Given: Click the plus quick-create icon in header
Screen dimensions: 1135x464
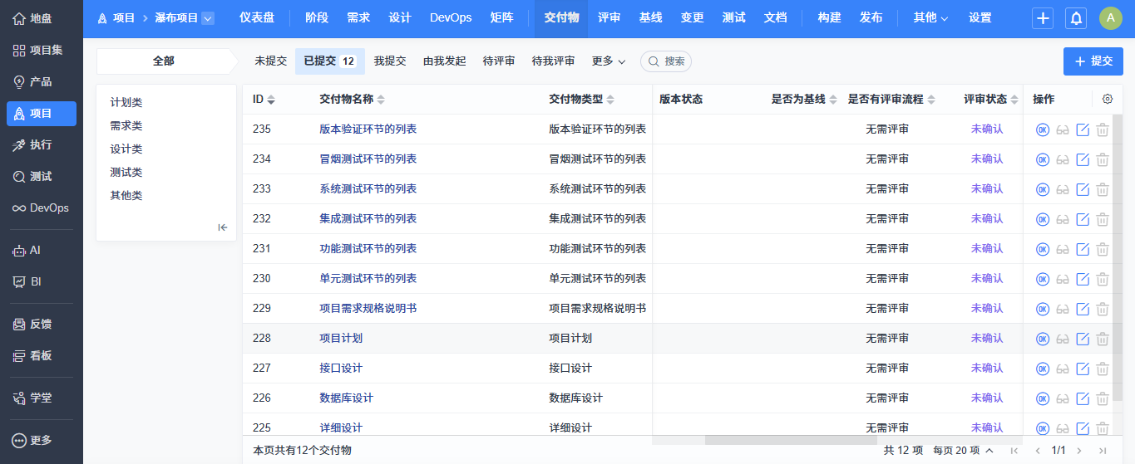Looking at the screenshot, I should point(1043,18).
